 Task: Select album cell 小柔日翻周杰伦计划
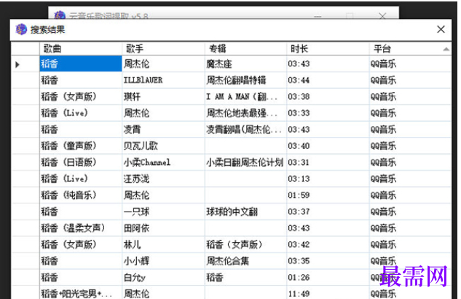(245, 163)
